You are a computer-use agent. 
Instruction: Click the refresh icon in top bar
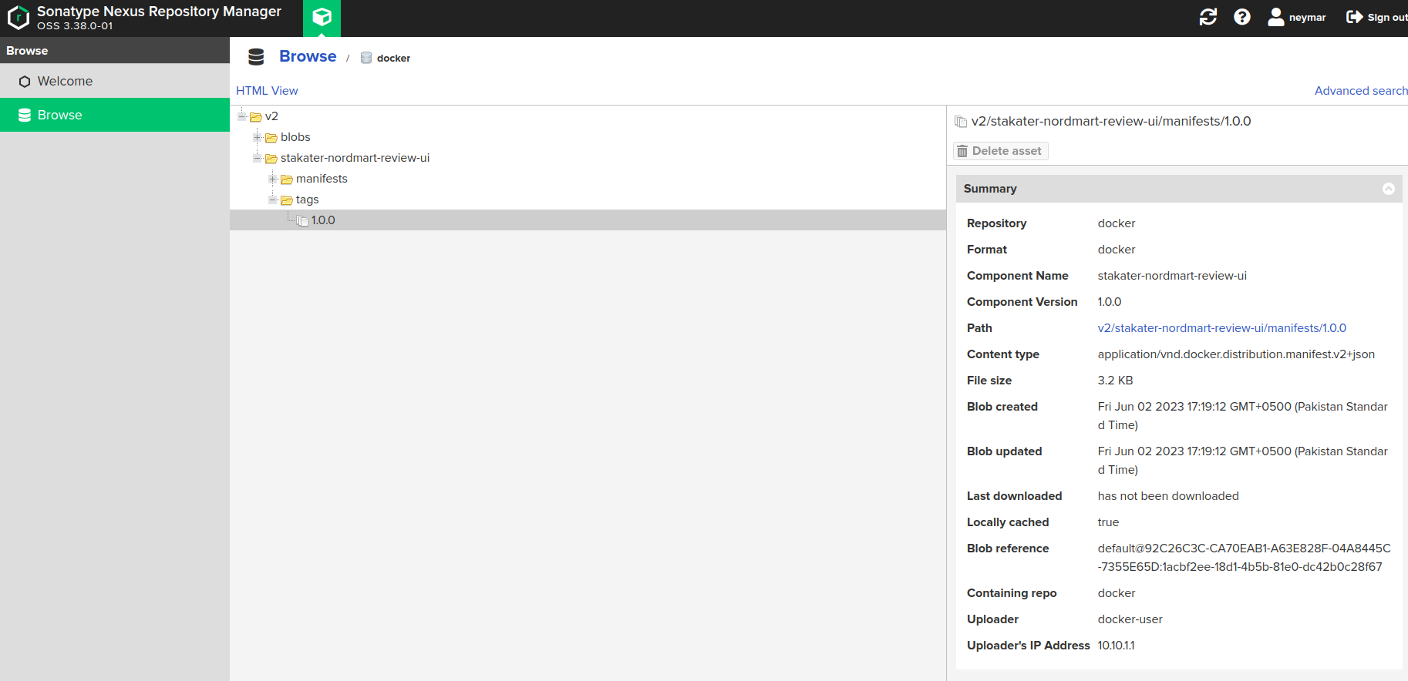coord(1208,17)
